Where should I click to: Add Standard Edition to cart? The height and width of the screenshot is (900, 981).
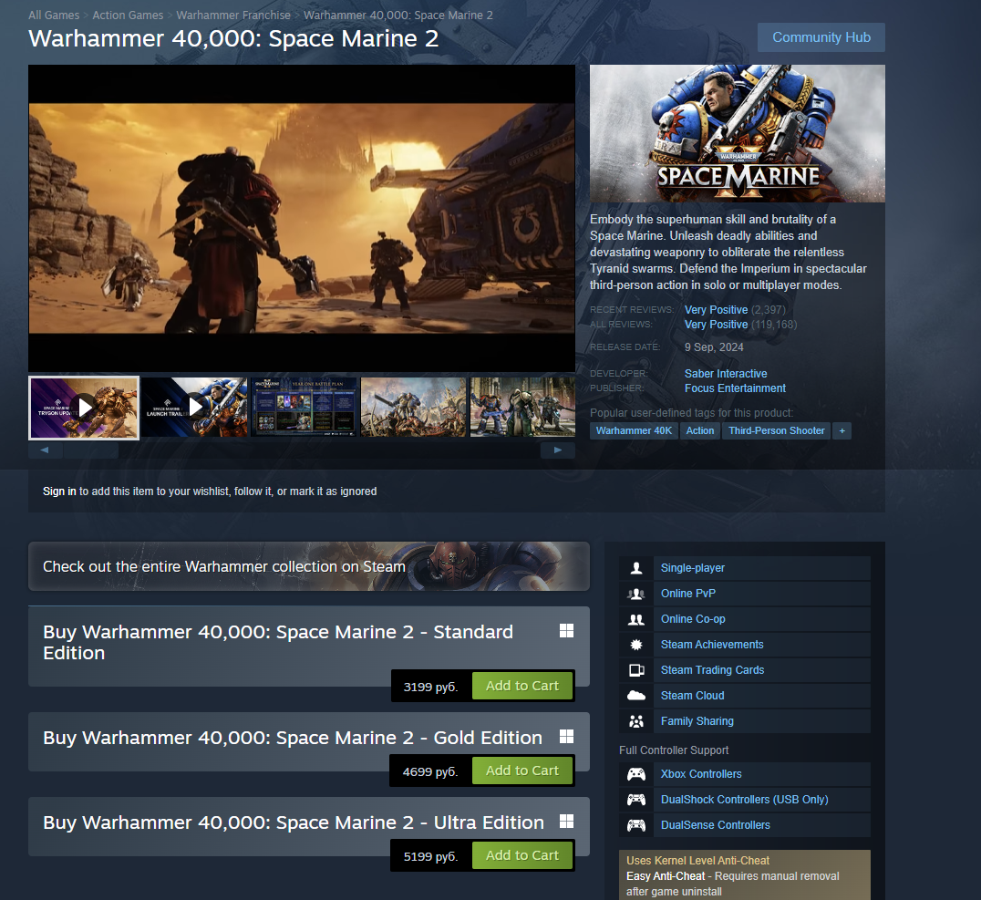click(521, 686)
